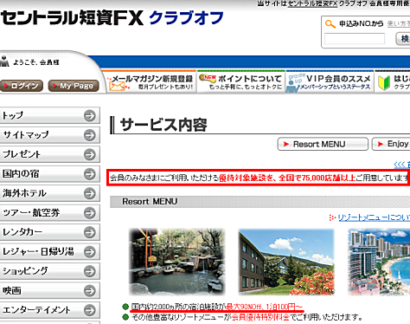The image size is (410, 324).
Task: Follow the 国内約2,000ヵ所の宿泊施設 link
Action: pos(178,307)
